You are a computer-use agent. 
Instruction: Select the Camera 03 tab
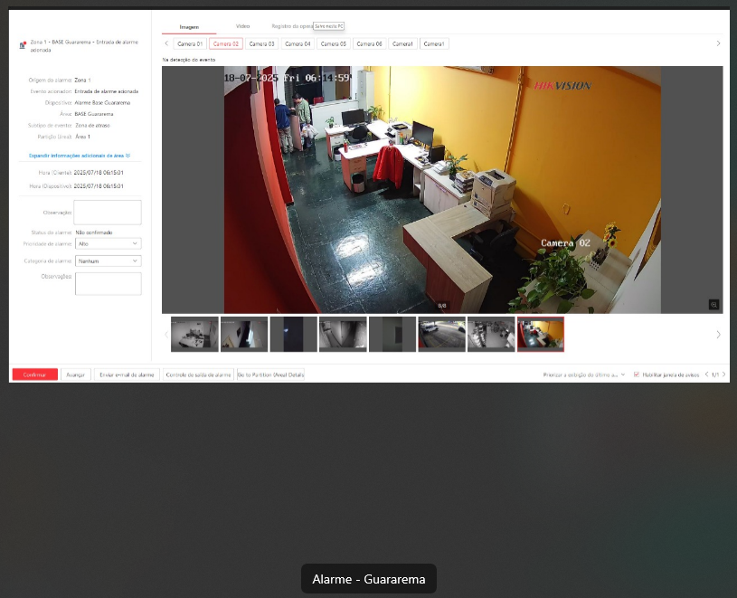pos(261,43)
